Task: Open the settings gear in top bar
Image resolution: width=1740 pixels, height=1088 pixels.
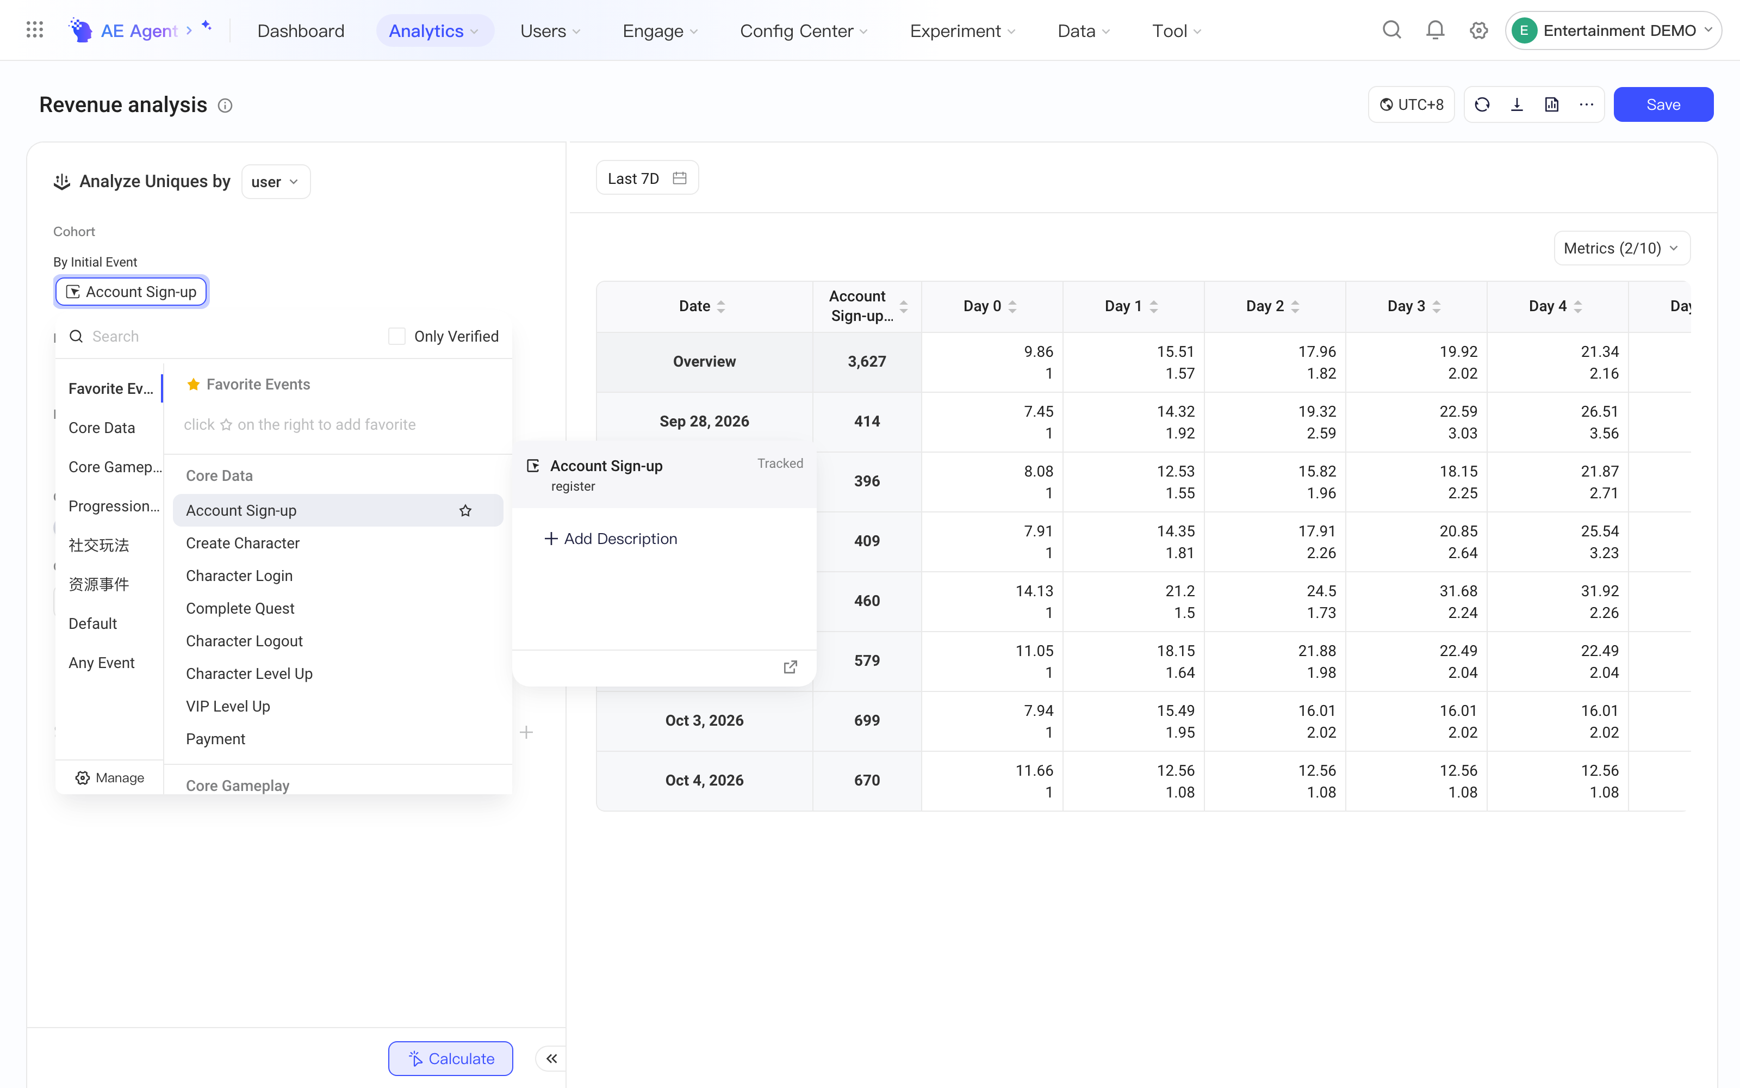Action: click(x=1478, y=30)
